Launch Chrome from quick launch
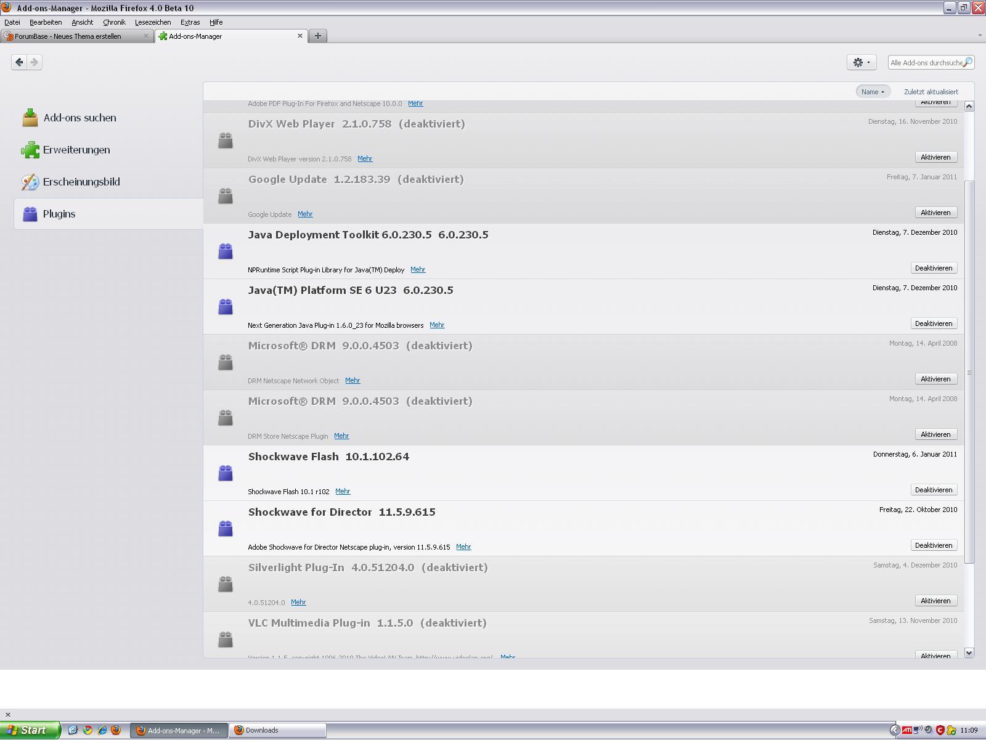This screenshot has height=740, width=986. coord(88,730)
